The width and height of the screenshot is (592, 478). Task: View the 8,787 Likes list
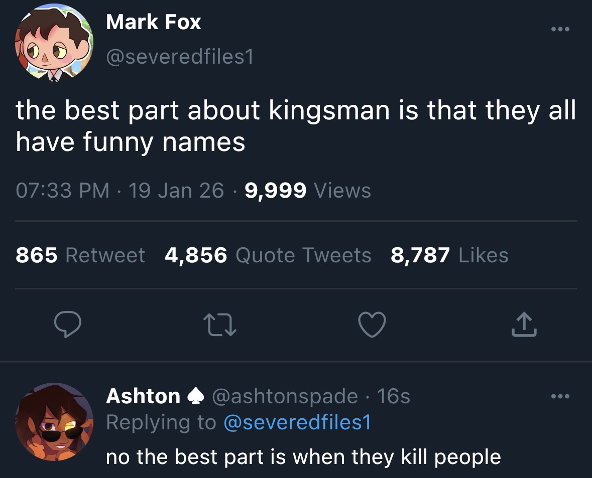[x=449, y=255]
